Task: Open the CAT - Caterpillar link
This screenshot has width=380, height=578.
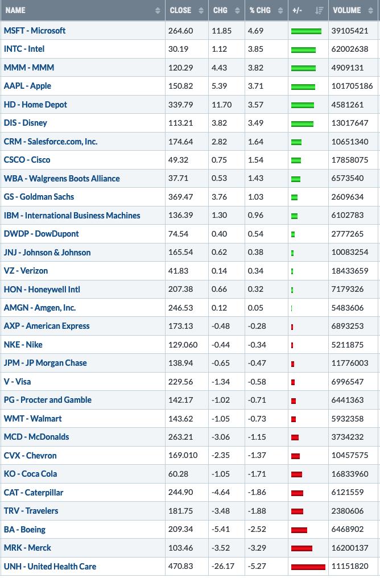Action: point(34,493)
